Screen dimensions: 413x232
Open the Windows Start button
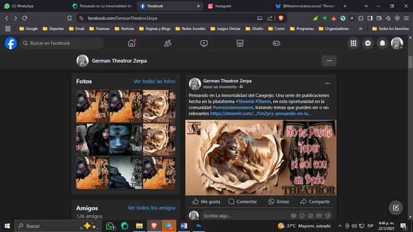tap(7, 226)
